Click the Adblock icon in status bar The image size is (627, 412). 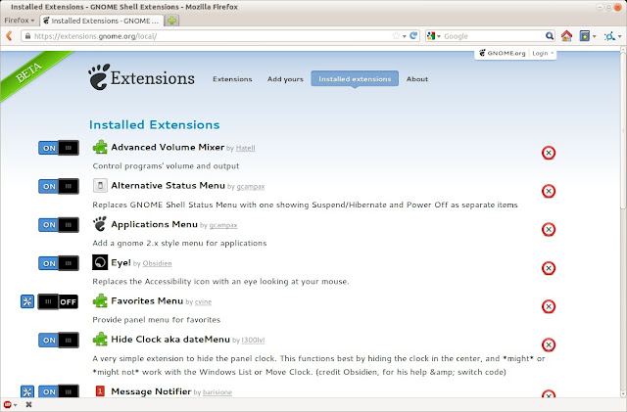pyautogui.click(x=7, y=404)
